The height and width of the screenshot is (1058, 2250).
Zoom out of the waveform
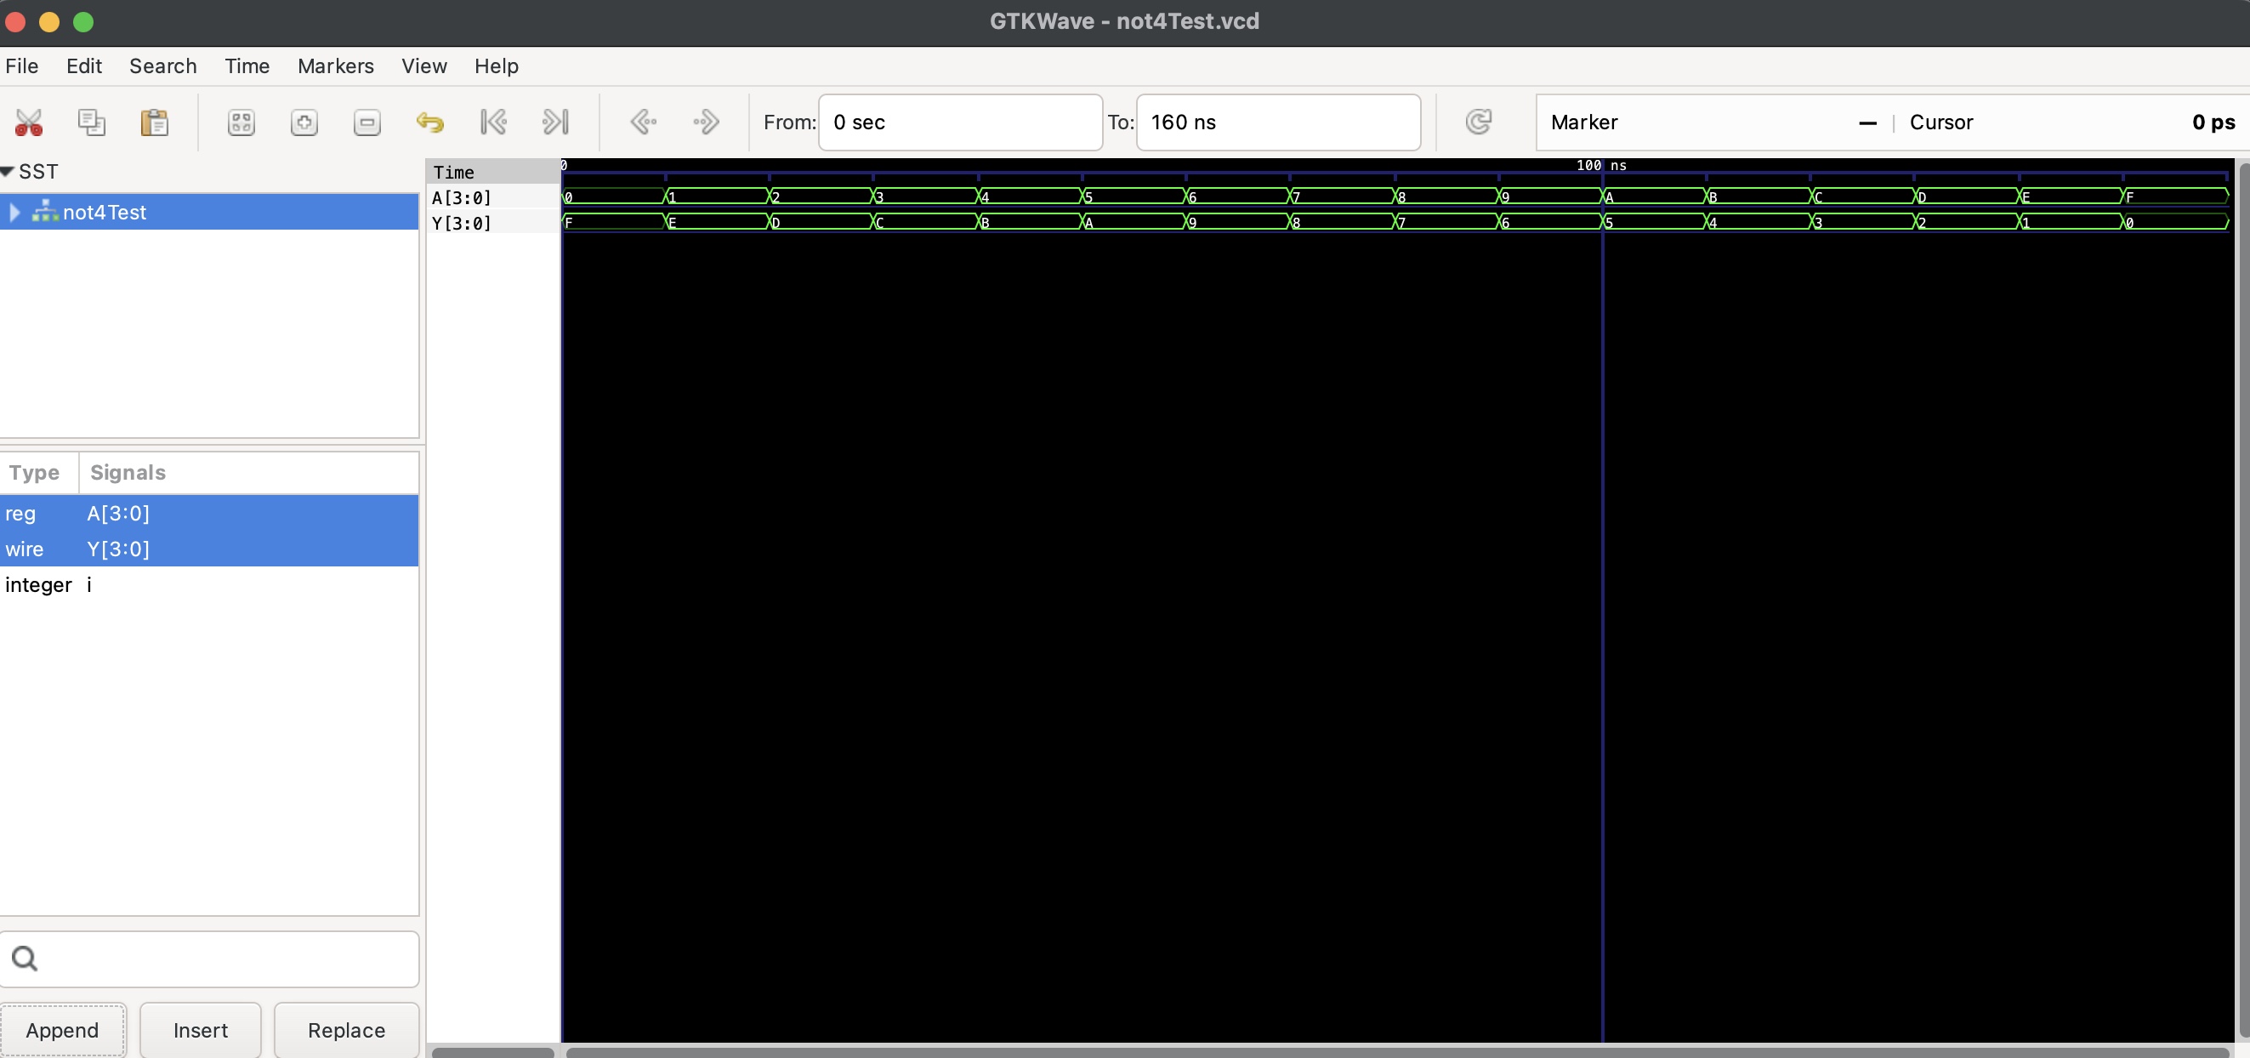[x=366, y=122]
